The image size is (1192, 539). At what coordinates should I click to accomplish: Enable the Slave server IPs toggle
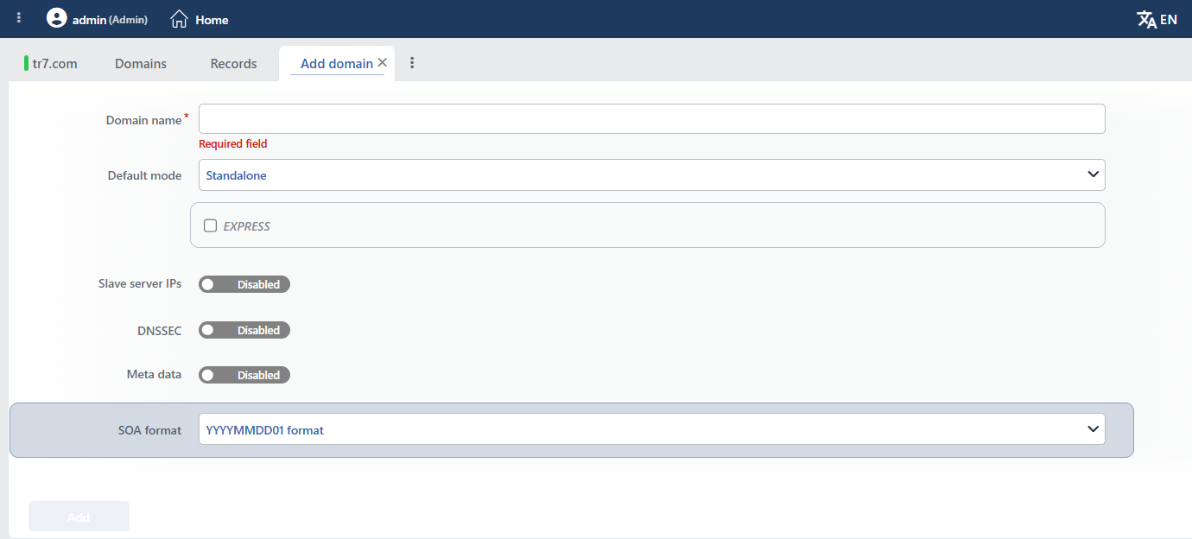[x=244, y=284]
